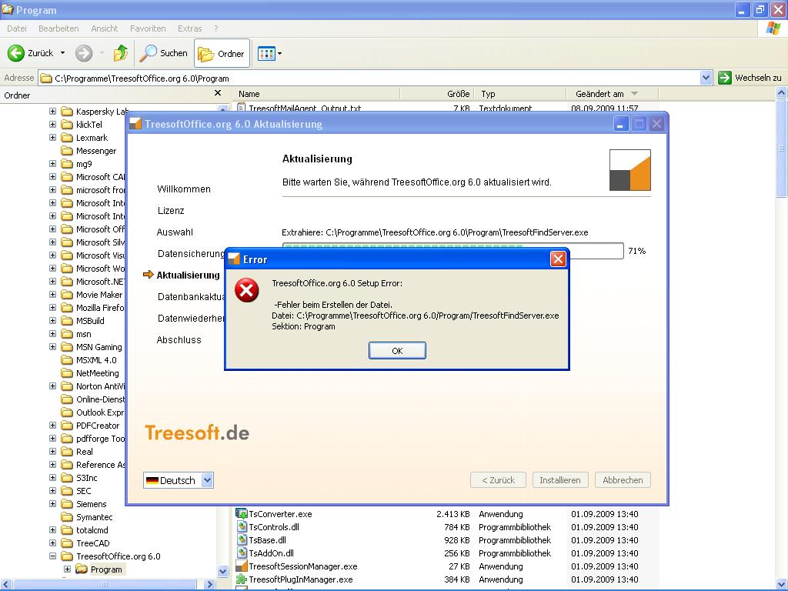Select the NetMeeting folder icon
The height and width of the screenshot is (591, 788).
point(67,373)
